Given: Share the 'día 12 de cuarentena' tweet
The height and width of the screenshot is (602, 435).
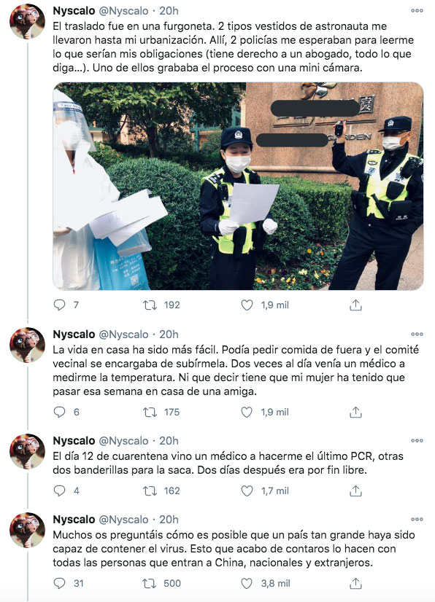Looking at the screenshot, I should point(355,490).
